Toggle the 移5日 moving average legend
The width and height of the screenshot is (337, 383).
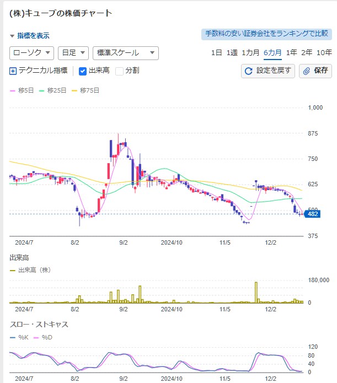(x=22, y=90)
